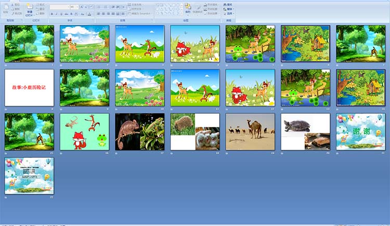Select slide 6 forest cabin thumbnail
The height and width of the screenshot is (226, 390).
(x=305, y=44)
